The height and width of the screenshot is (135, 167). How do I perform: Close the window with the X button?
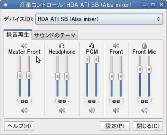(x=161, y=5)
